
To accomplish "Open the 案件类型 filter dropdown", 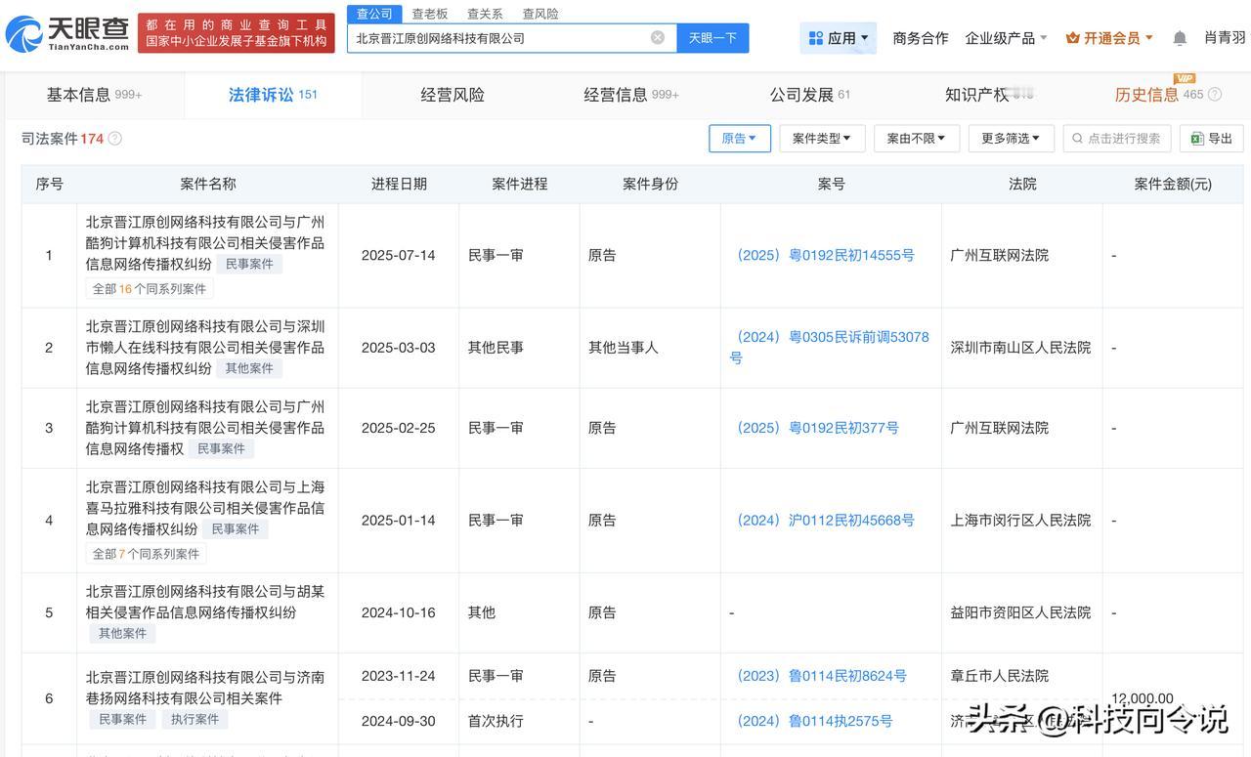I will click(822, 139).
